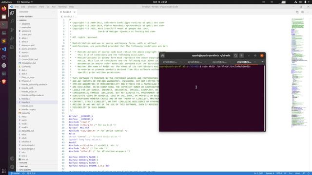Open the Source Control view
The image size is (312, 175).
tap(12, 30)
